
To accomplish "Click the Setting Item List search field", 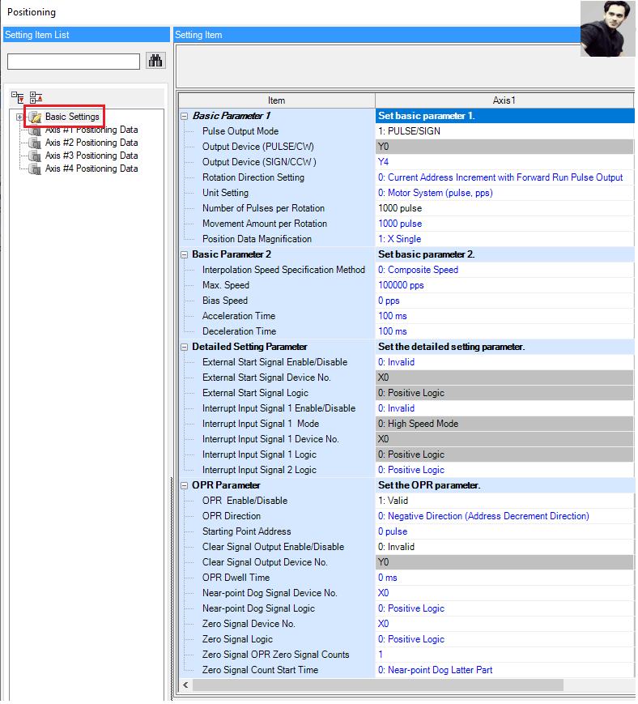I will click(x=74, y=62).
